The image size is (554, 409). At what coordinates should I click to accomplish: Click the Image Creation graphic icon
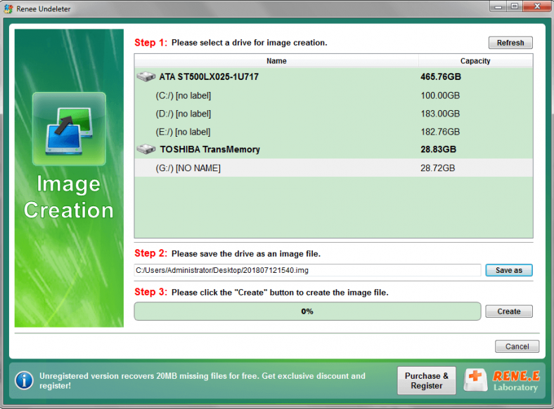tap(69, 126)
